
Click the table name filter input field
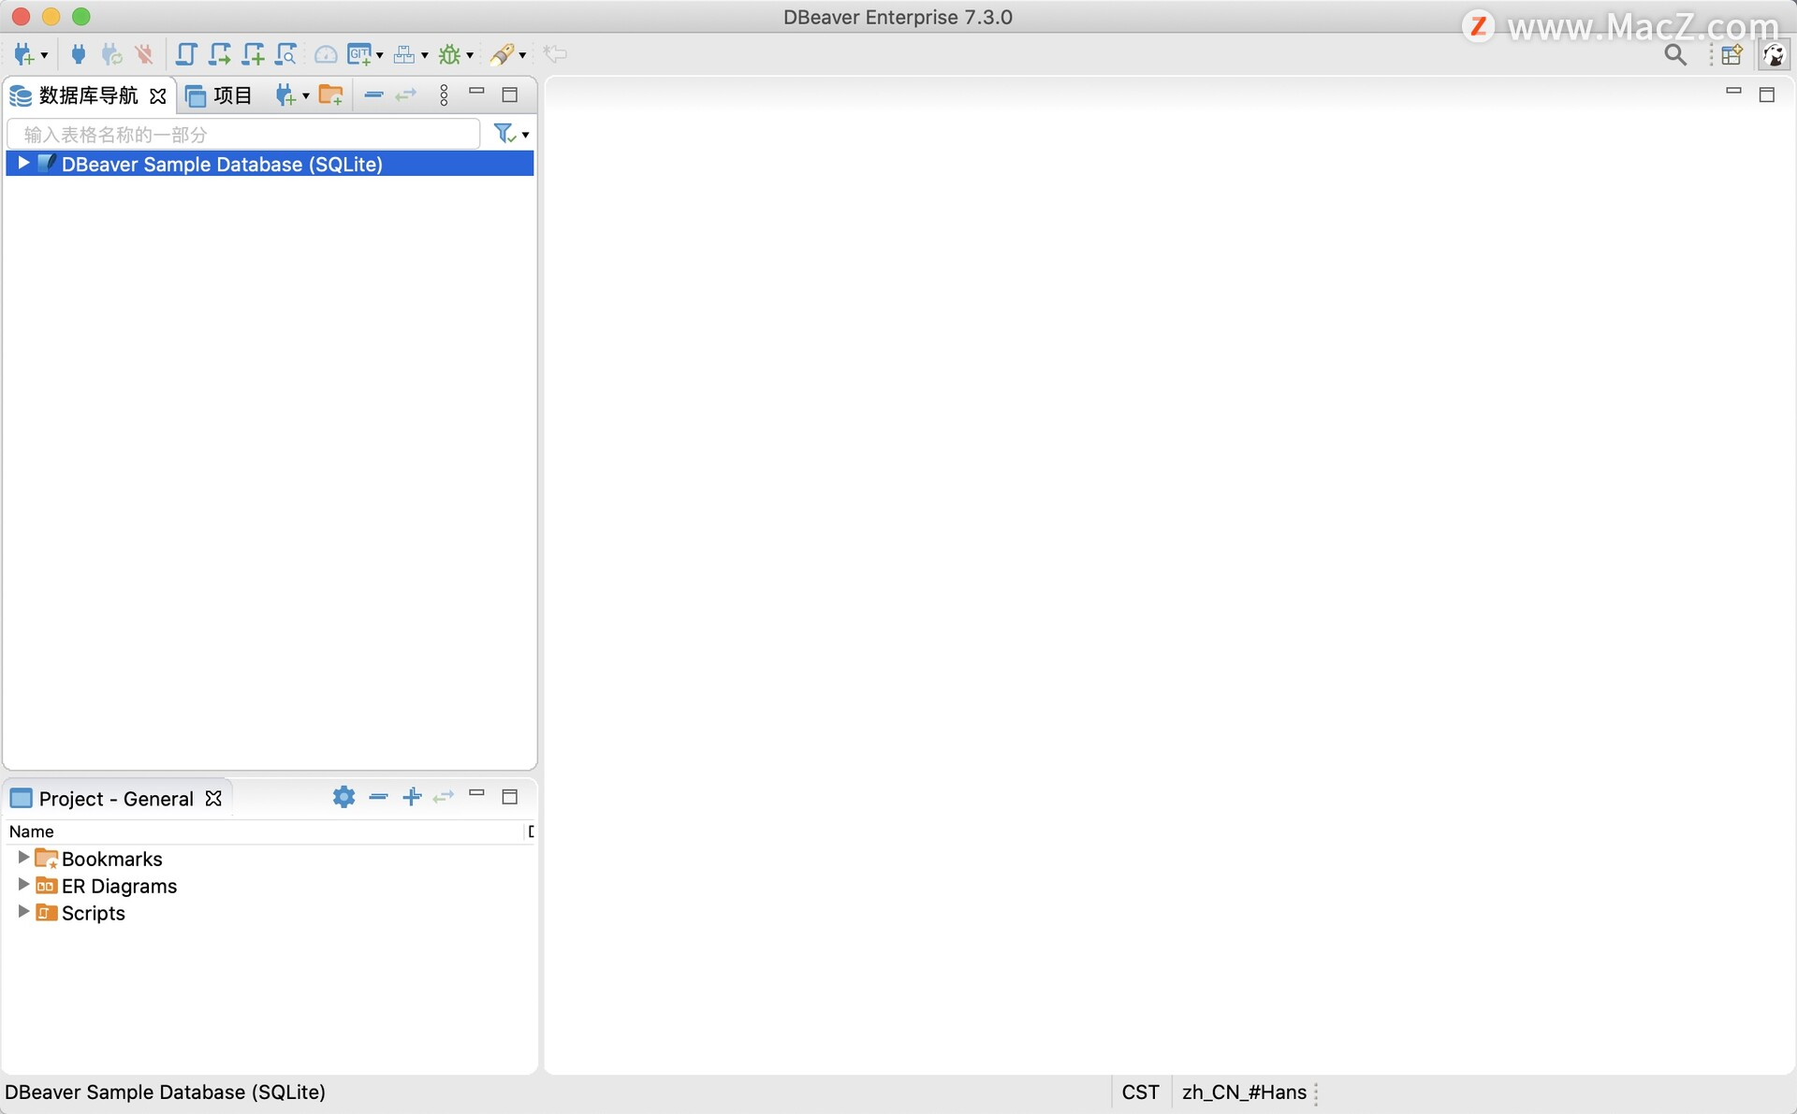coord(243,135)
